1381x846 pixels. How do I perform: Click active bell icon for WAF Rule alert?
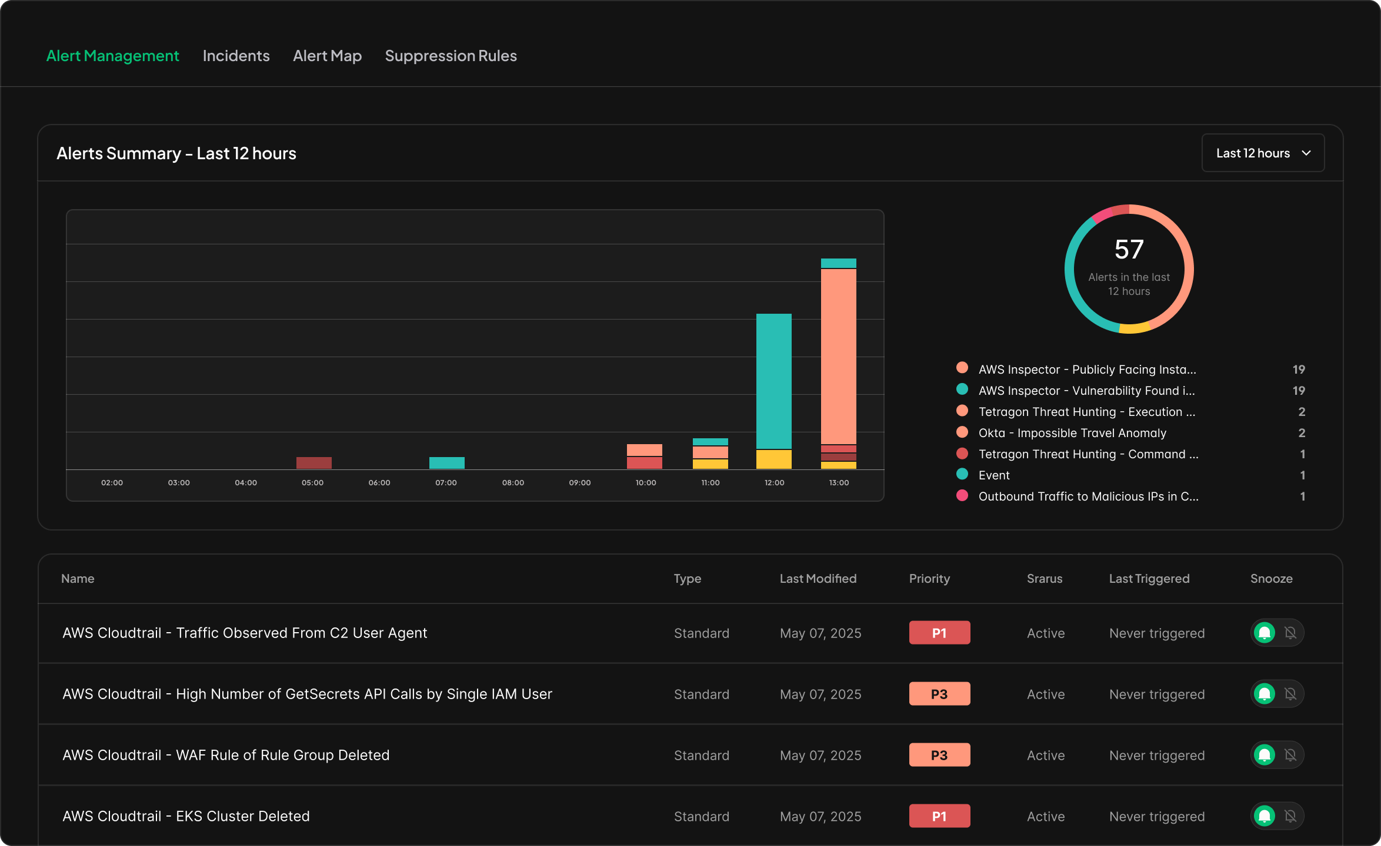point(1265,755)
